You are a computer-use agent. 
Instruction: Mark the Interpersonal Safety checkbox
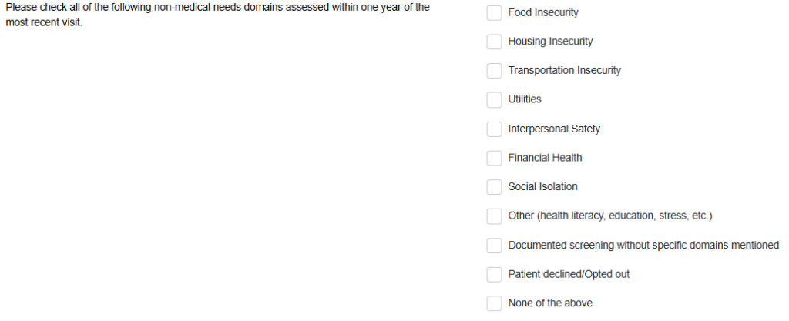pos(494,129)
